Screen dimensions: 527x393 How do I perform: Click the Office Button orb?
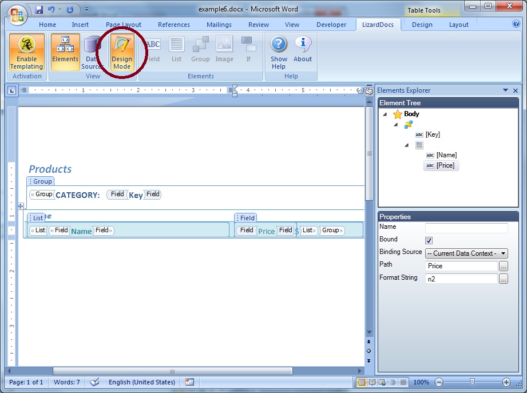[17, 15]
